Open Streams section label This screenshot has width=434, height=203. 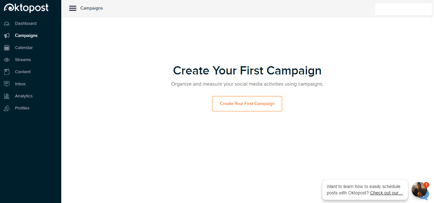tap(23, 60)
